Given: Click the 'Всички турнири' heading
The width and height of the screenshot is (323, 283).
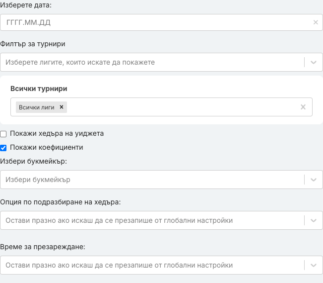Looking at the screenshot, I should [39, 89].
